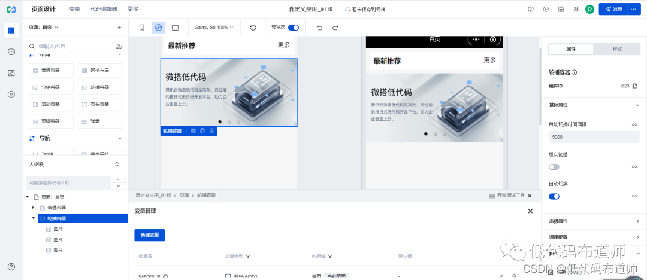The width and height of the screenshot is (647, 280).
Task: Click the 发布 publish button
Action: [613, 9]
